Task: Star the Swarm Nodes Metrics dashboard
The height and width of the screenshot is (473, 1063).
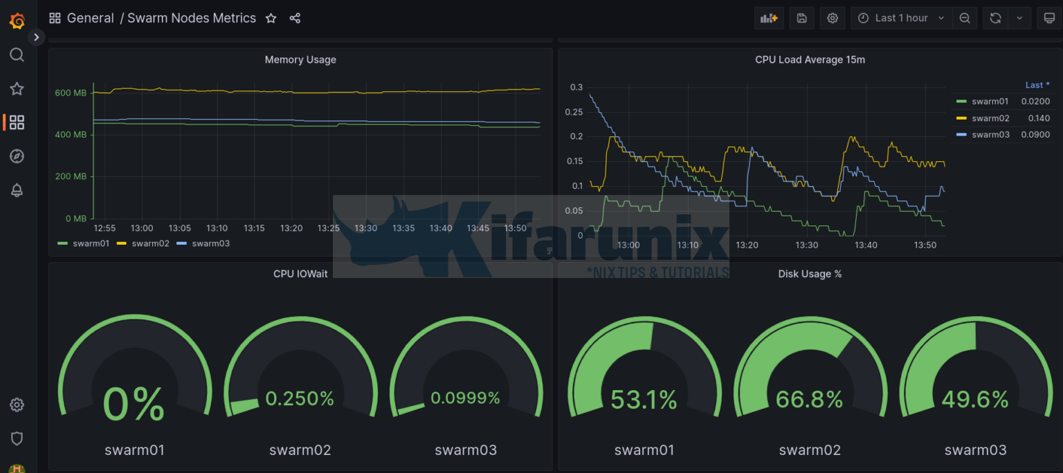Action: 271,18
